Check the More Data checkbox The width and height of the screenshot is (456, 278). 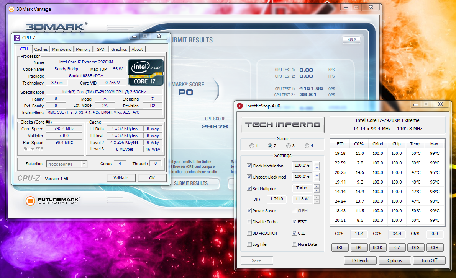[294, 244]
